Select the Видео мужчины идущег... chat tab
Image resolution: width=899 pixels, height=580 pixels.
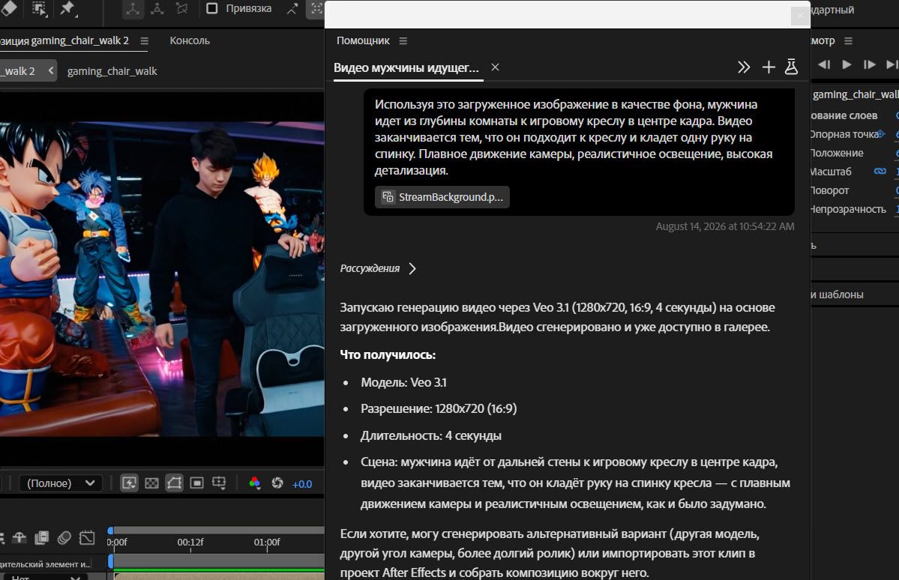click(406, 67)
